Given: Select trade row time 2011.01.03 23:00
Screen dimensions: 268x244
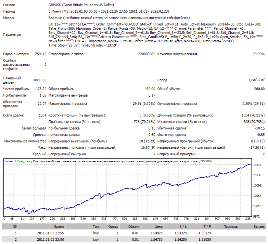Looking at the screenshot, I should coord(50,239).
